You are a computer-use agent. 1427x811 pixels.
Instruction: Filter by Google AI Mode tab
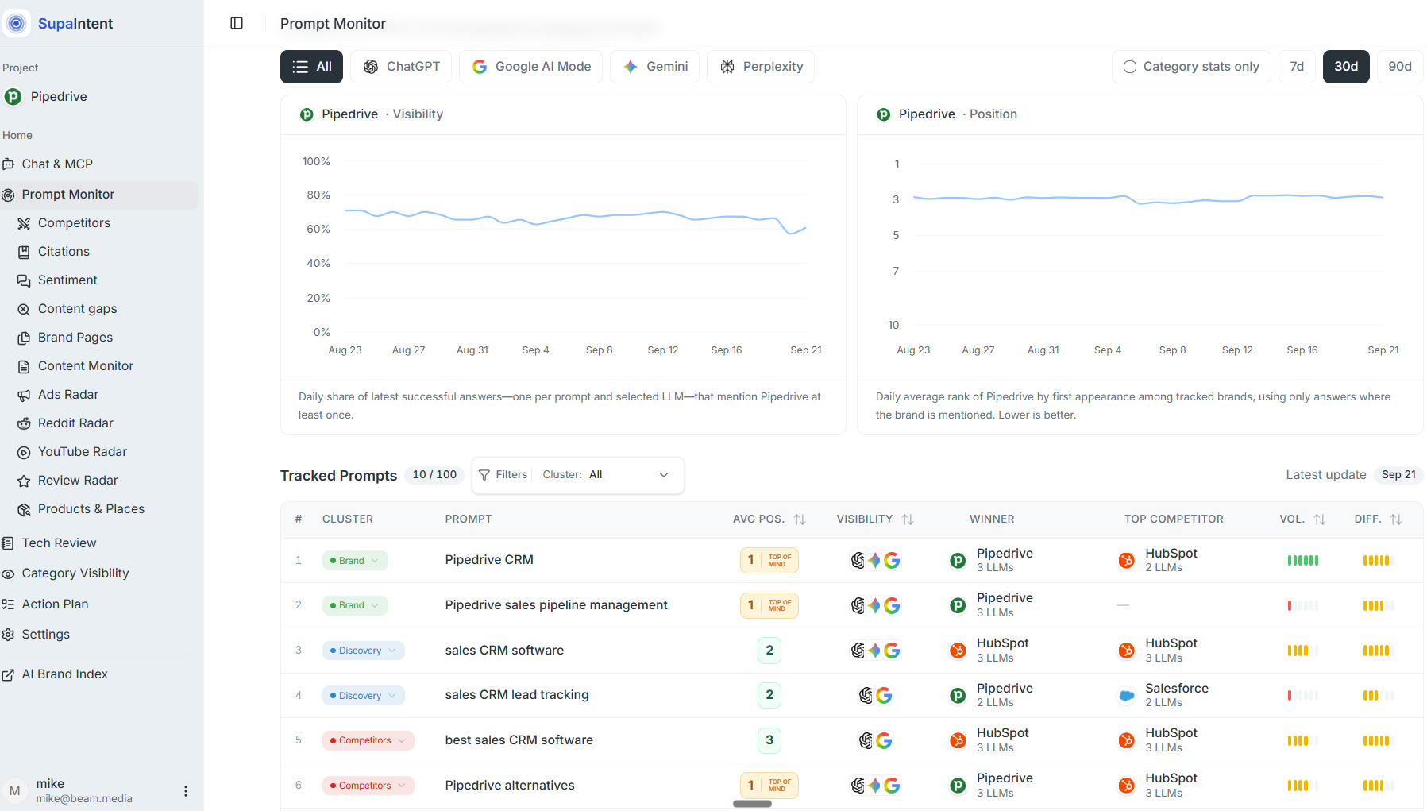coord(530,67)
